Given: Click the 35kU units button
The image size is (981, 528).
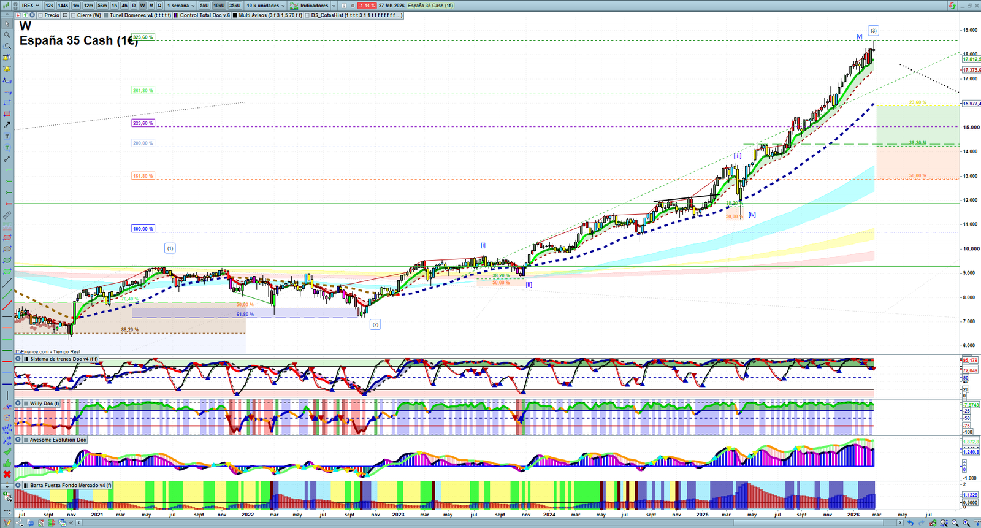Looking at the screenshot, I should coord(235,6).
